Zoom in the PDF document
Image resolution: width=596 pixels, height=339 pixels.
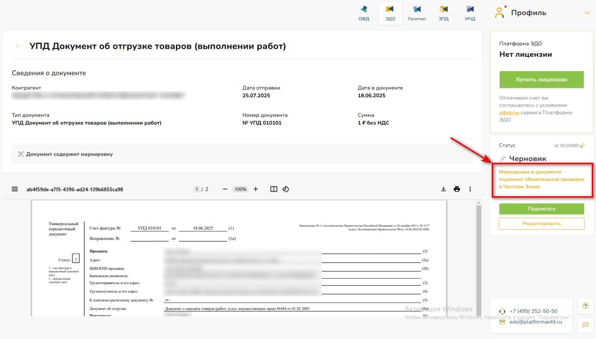click(256, 189)
